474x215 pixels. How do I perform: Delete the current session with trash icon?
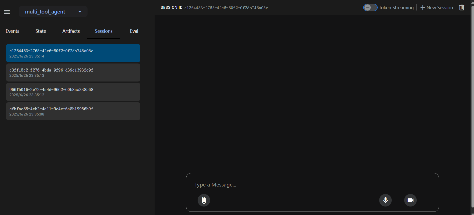click(x=462, y=7)
